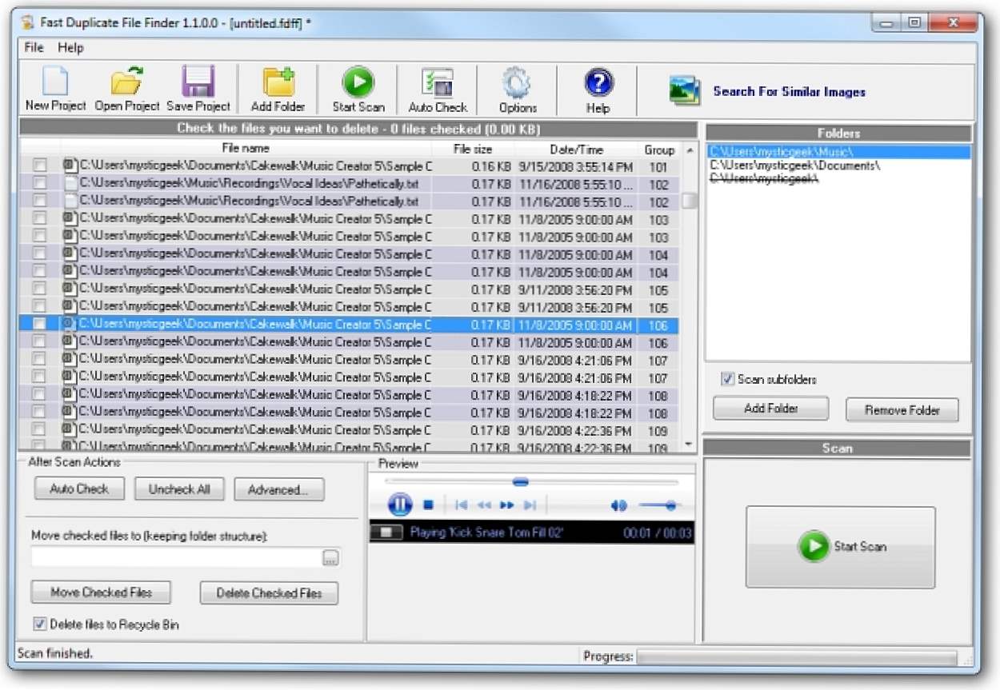The width and height of the screenshot is (1000, 690).
Task: Click the Search For Similar Images icon
Action: (x=685, y=91)
